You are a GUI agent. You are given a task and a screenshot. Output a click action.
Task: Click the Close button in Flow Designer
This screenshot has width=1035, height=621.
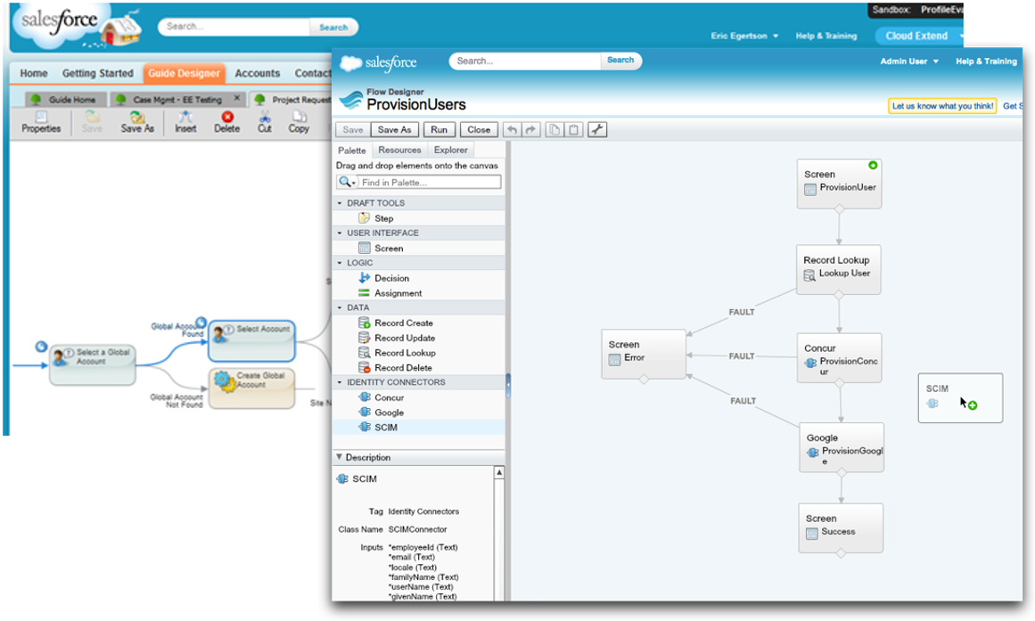pos(479,130)
